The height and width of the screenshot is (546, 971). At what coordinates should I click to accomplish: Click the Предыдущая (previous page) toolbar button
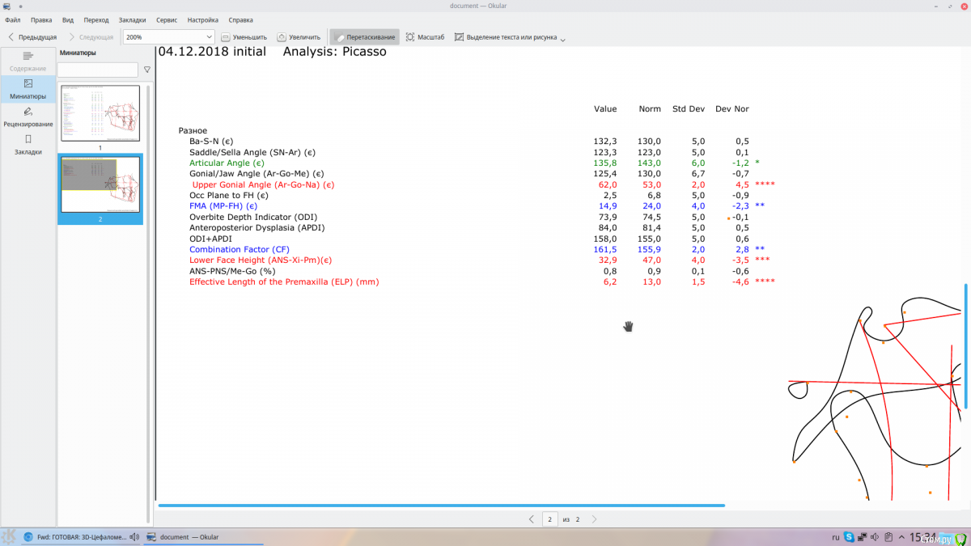point(32,37)
